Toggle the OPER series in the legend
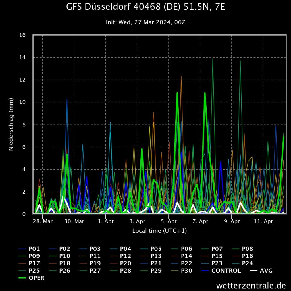Viewport: 291px width, 291px height. click(36, 278)
